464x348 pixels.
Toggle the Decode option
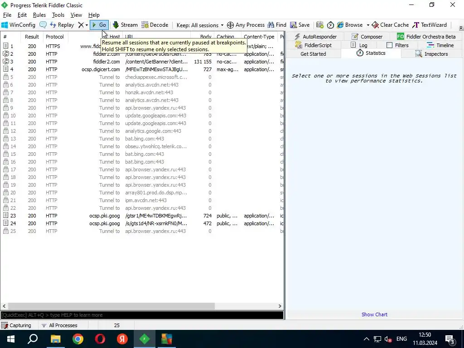tap(155, 25)
